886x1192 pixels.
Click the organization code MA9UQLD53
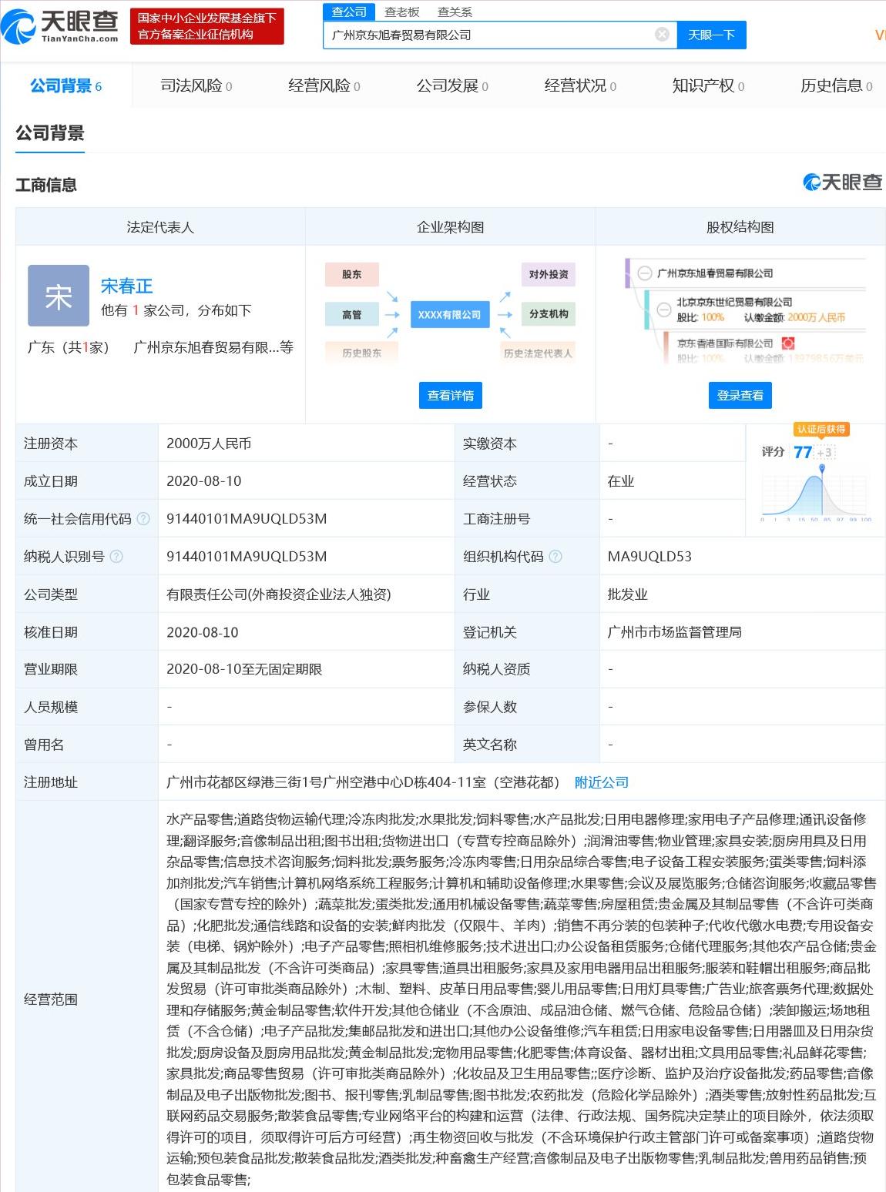pos(649,557)
